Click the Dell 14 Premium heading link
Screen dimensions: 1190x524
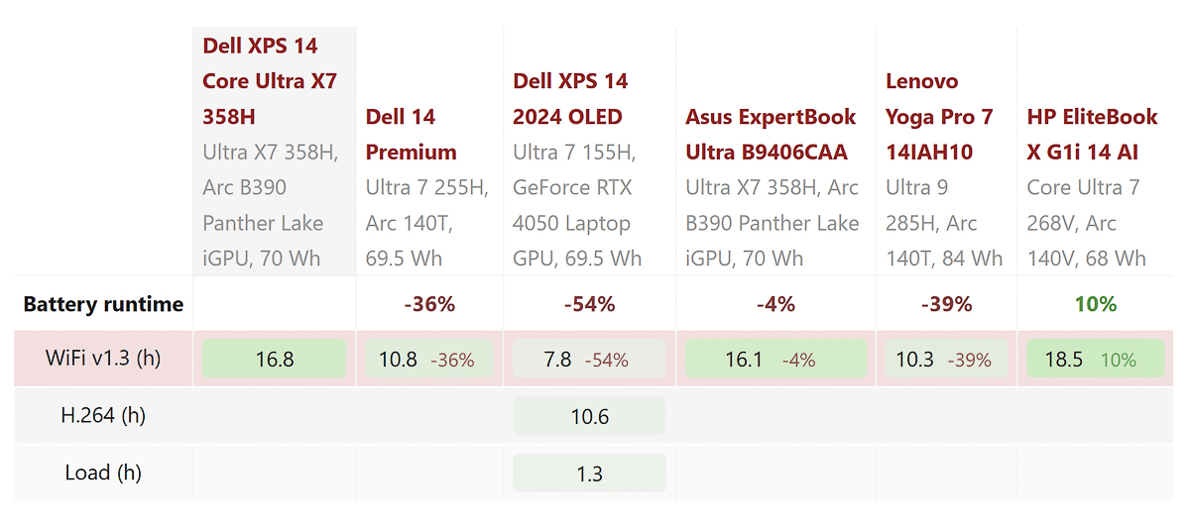(x=411, y=134)
